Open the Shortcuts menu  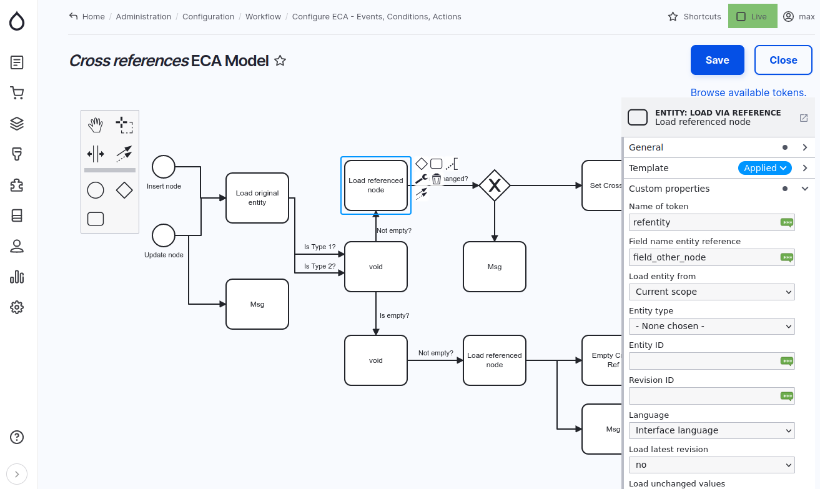click(x=694, y=17)
